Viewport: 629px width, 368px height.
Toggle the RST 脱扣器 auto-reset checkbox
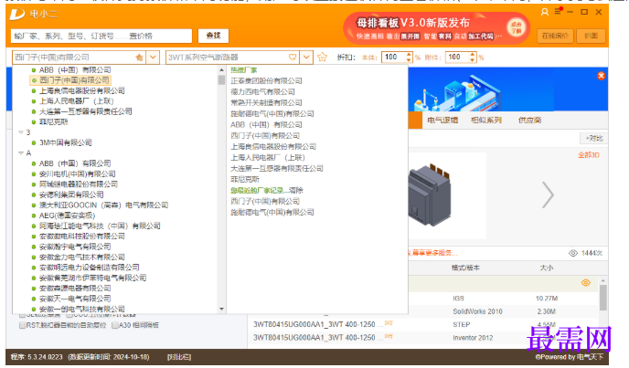(23, 325)
